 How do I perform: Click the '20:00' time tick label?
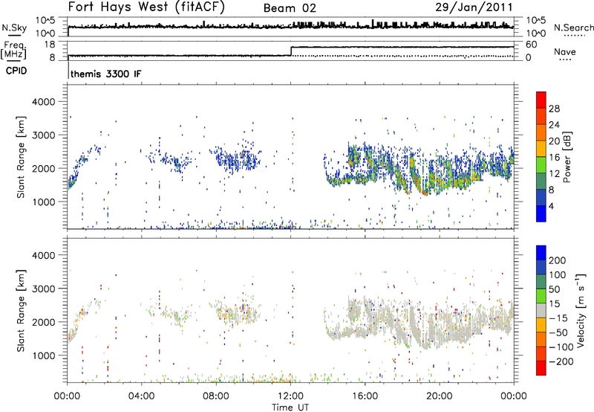tap(440, 396)
